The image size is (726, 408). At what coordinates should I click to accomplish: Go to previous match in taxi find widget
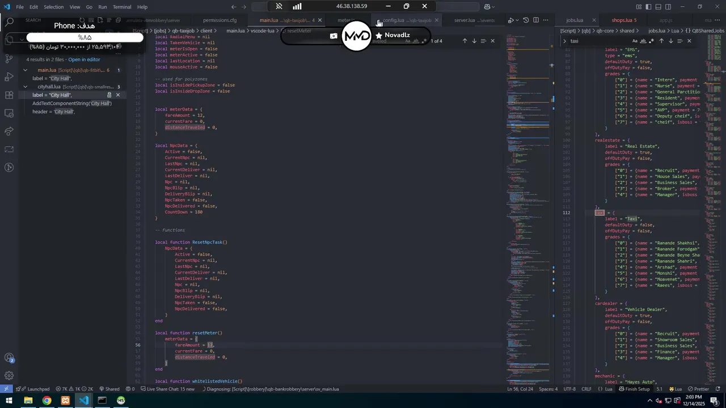point(661,41)
